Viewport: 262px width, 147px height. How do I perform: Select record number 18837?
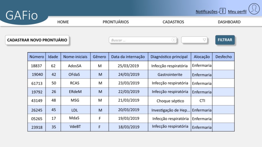(36, 66)
